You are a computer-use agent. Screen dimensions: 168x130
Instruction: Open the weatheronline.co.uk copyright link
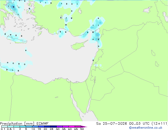click(146, 128)
